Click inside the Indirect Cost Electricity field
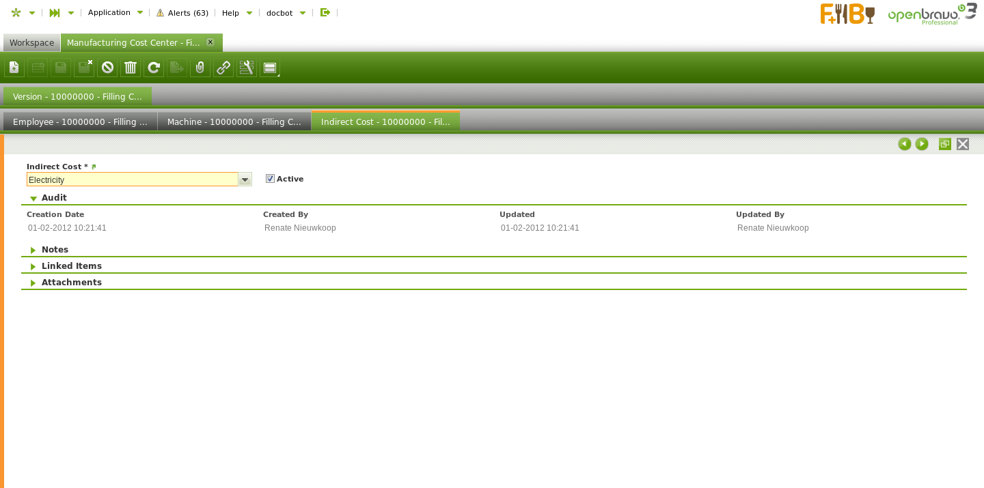 point(132,180)
